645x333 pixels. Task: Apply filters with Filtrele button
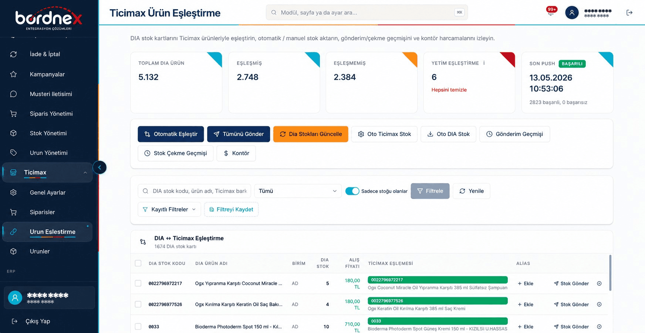point(430,191)
